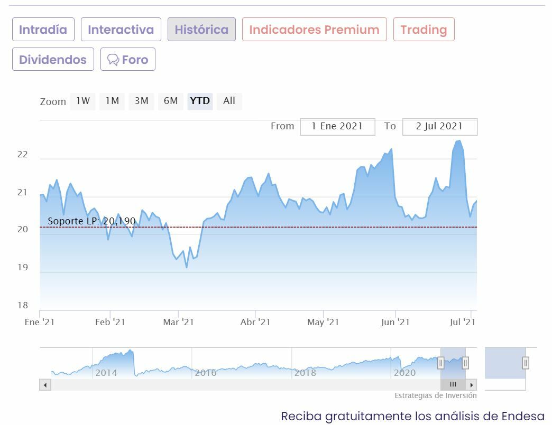Open Indicadores Premium section
This screenshot has height=425, width=552.
[314, 30]
